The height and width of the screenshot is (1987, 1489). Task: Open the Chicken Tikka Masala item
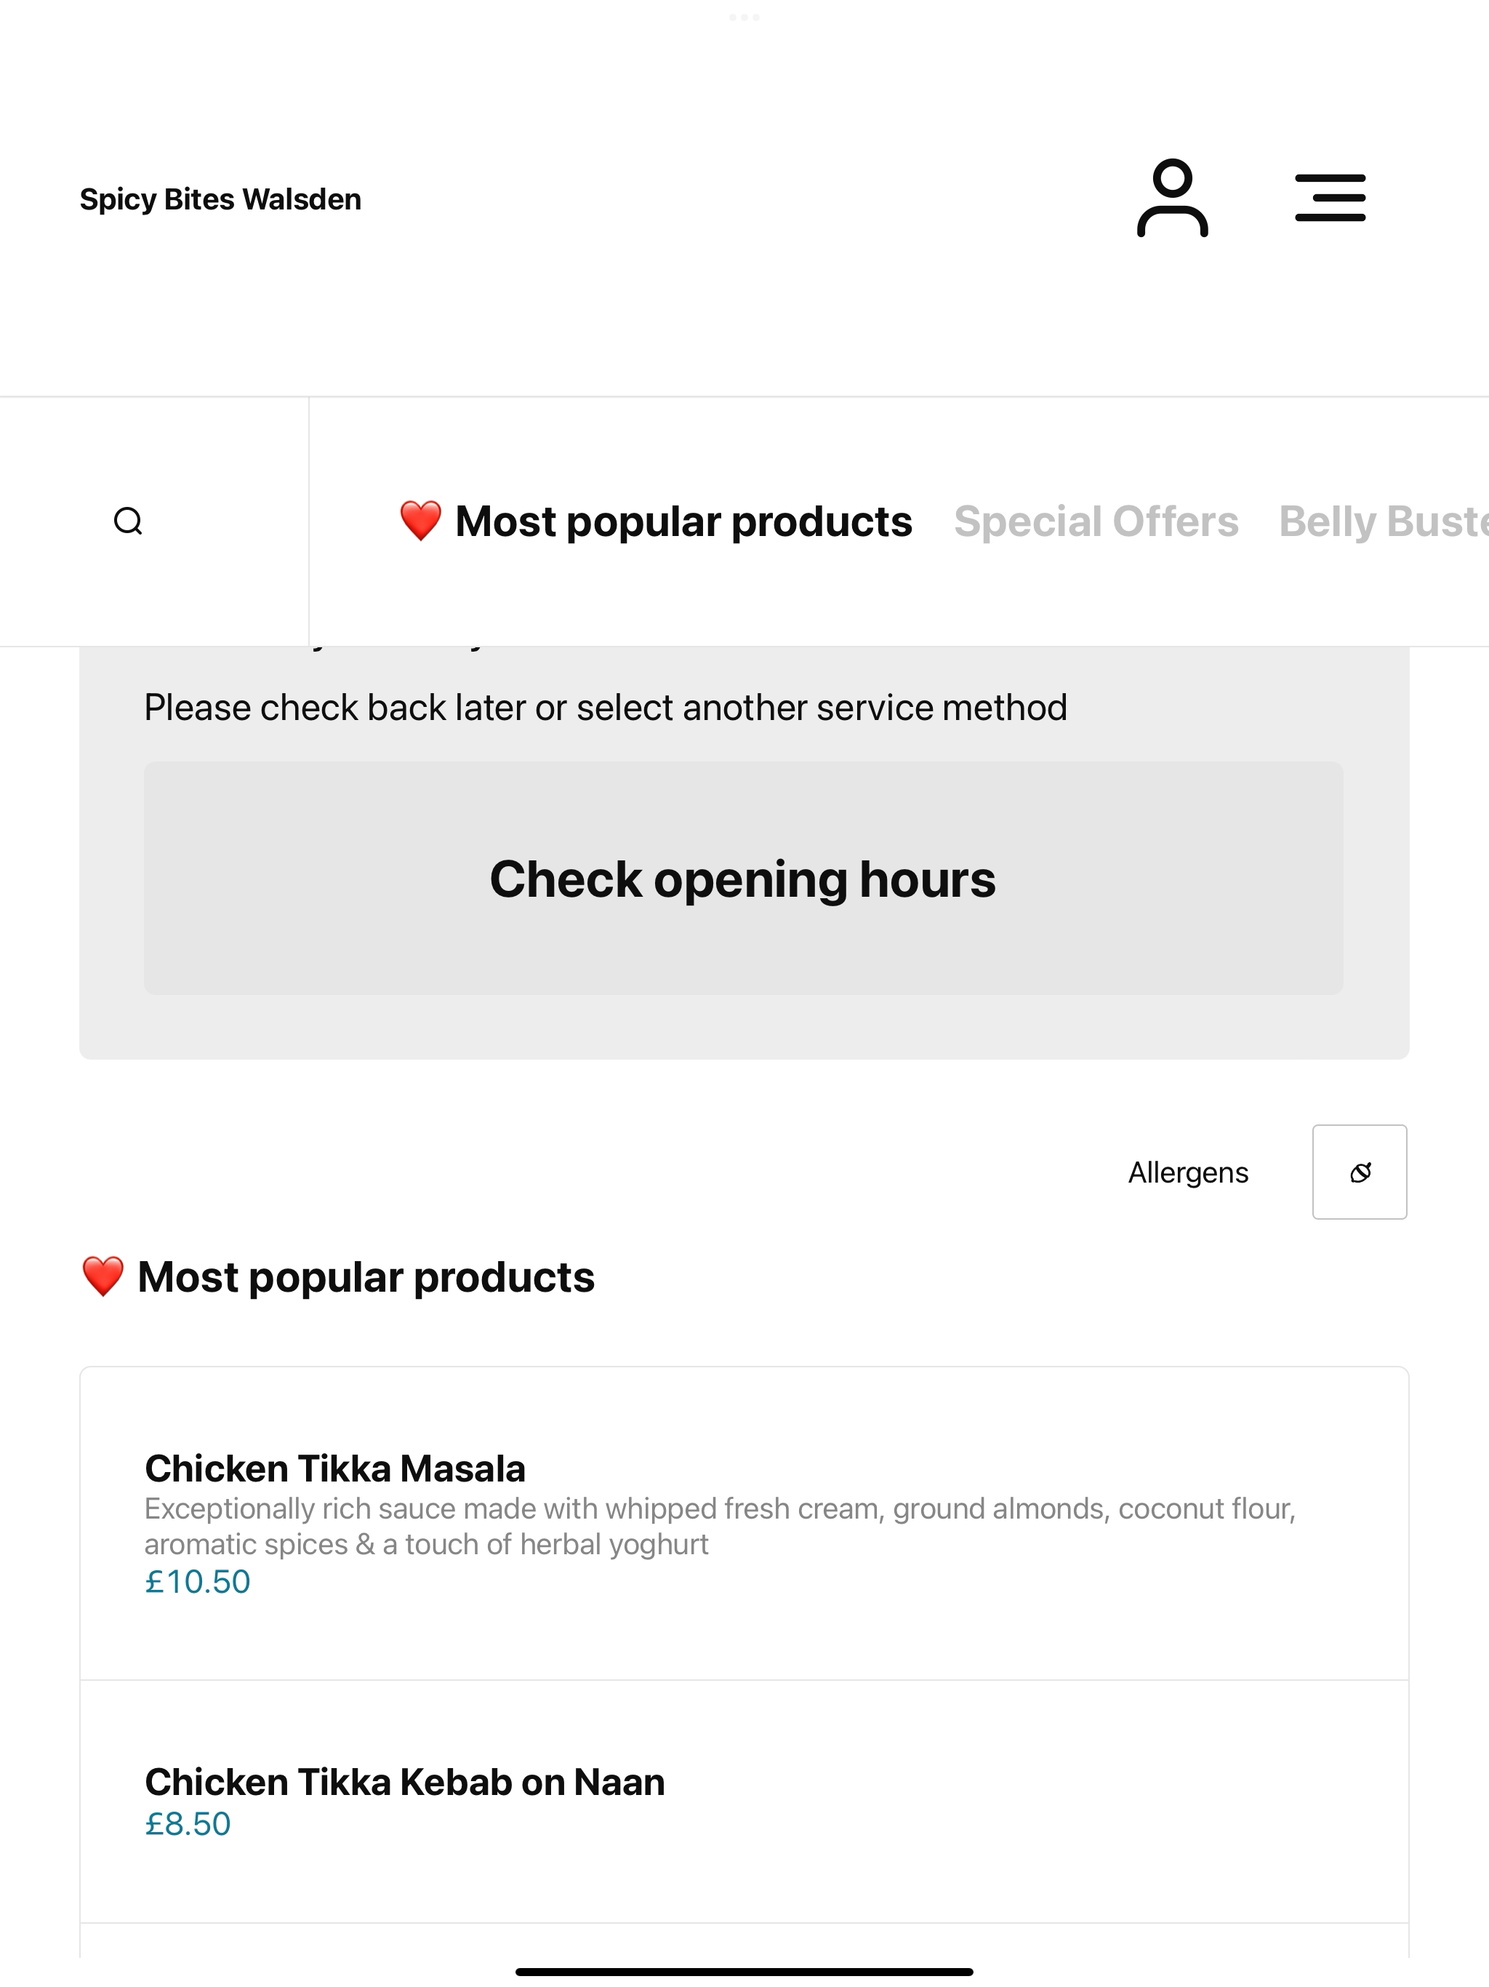(x=744, y=1524)
